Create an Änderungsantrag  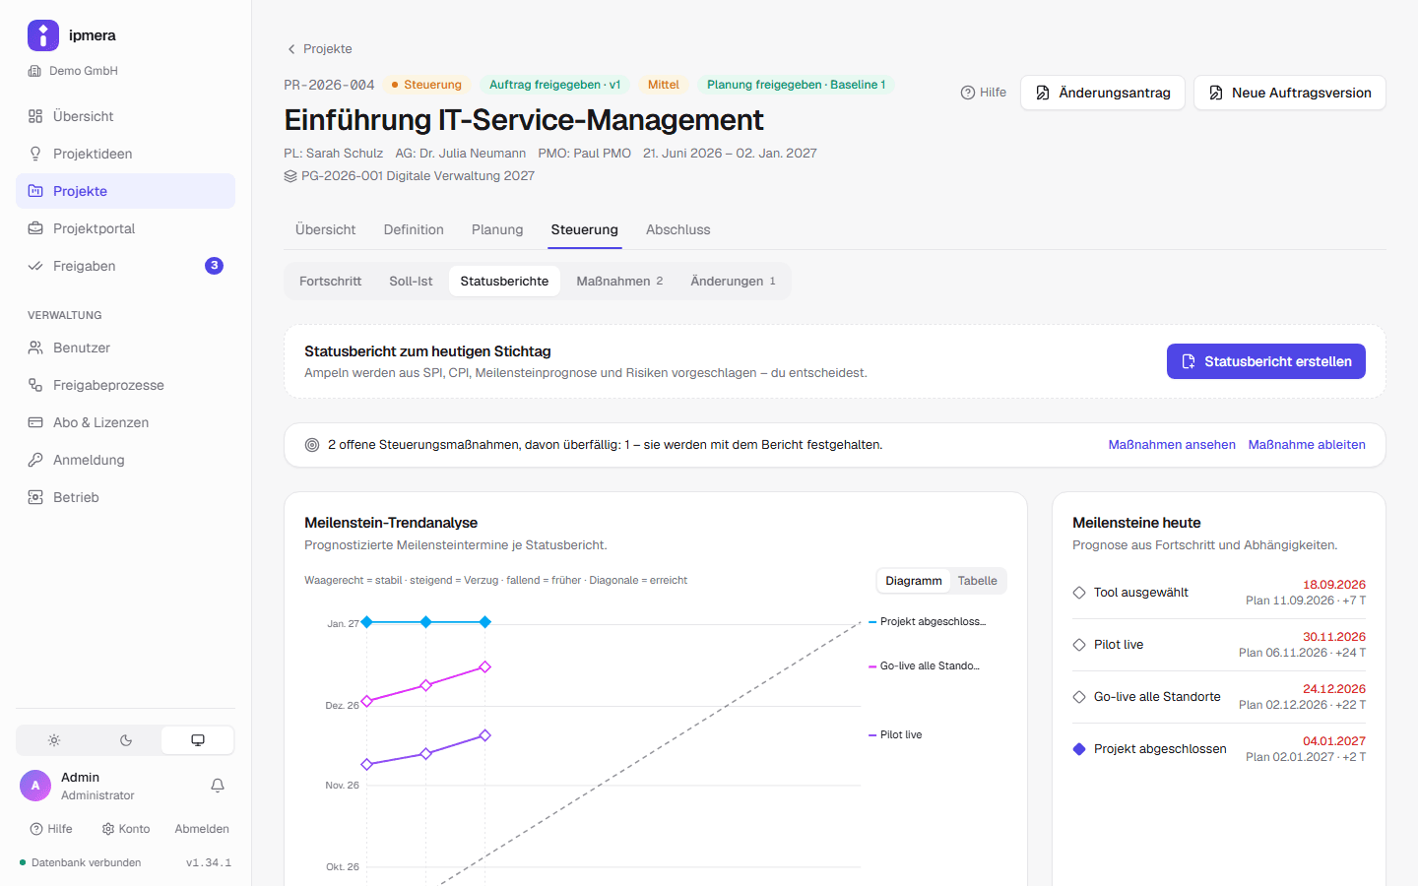pyautogui.click(x=1103, y=93)
